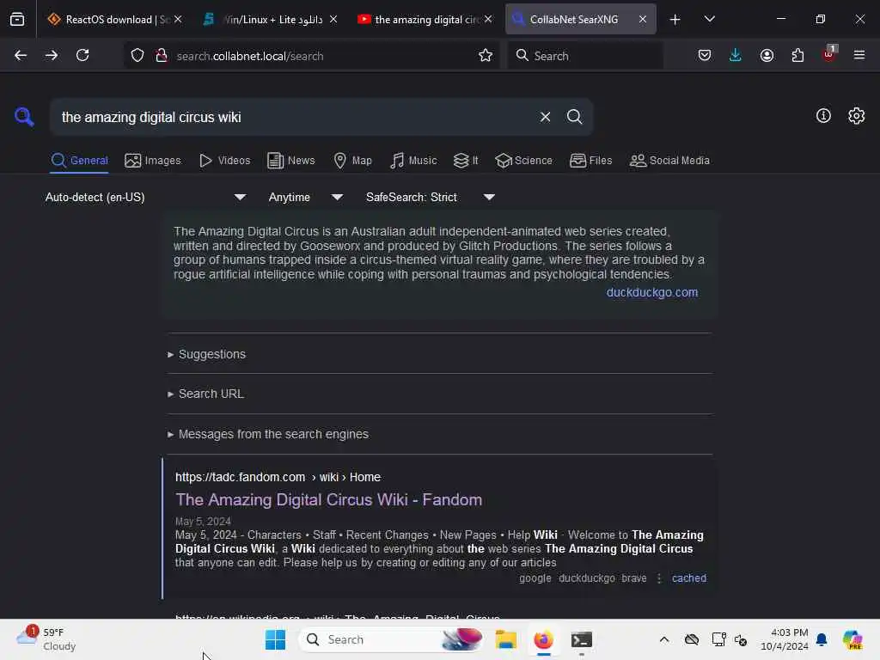Image resolution: width=880 pixels, height=660 pixels.
Task: Go back to the previous page
Action: coord(21,56)
